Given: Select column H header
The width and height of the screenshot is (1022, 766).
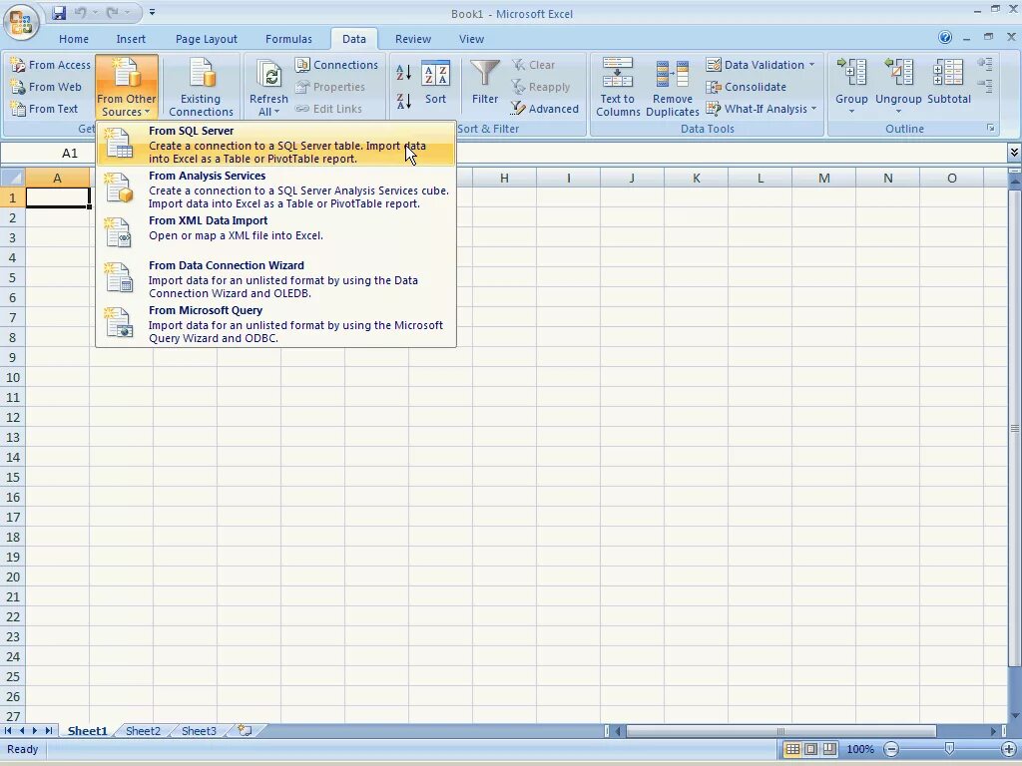Looking at the screenshot, I should (504, 178).
